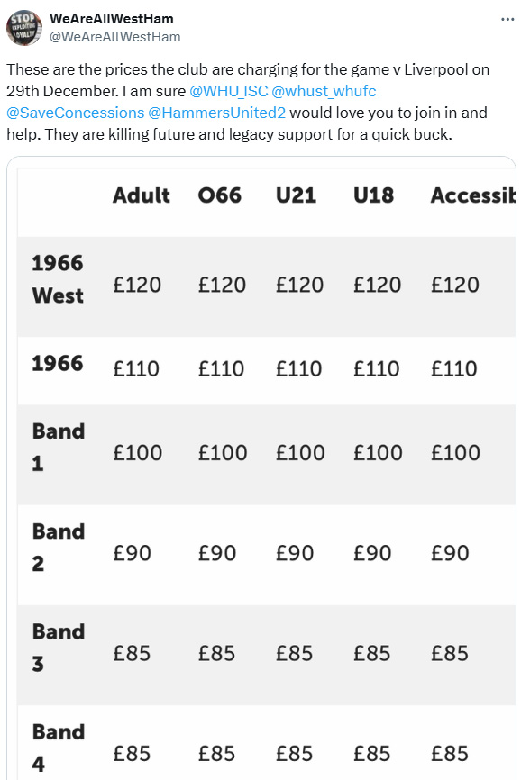
Task: Select the 1966 West row label
Action: pyautogui.click(x=58, y=279)
